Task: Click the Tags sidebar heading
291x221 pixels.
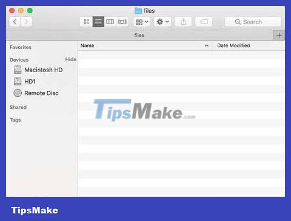Action: click(x=15, y=120)
